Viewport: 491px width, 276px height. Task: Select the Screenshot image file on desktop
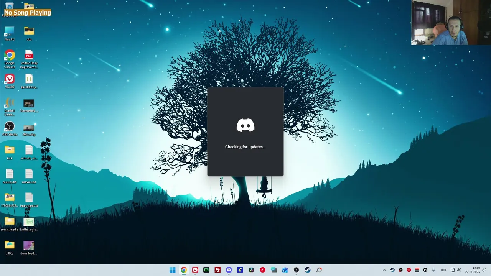(29, 105)
